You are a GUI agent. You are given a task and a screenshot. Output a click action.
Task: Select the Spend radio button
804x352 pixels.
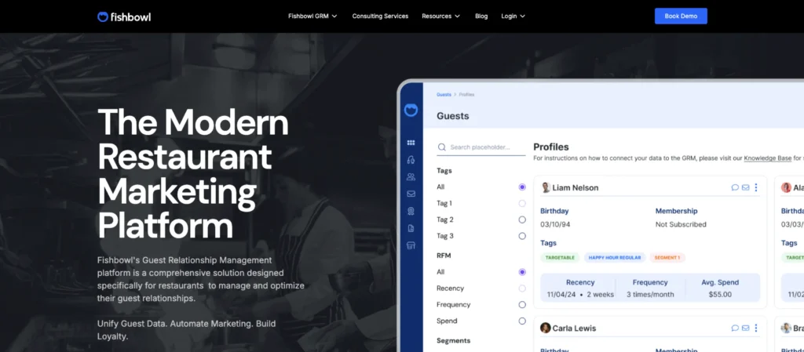click(x=522, y=321)
